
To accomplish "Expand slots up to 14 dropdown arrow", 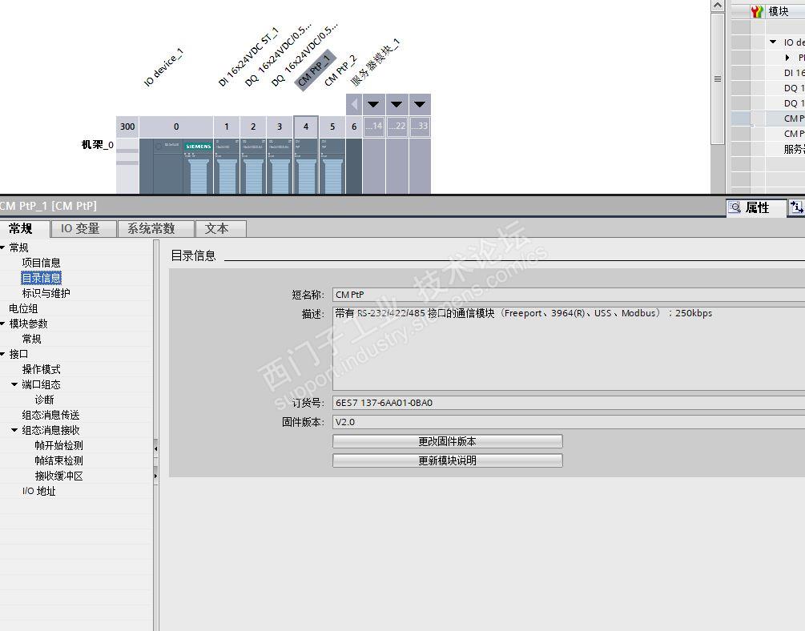I will (373, 104).
